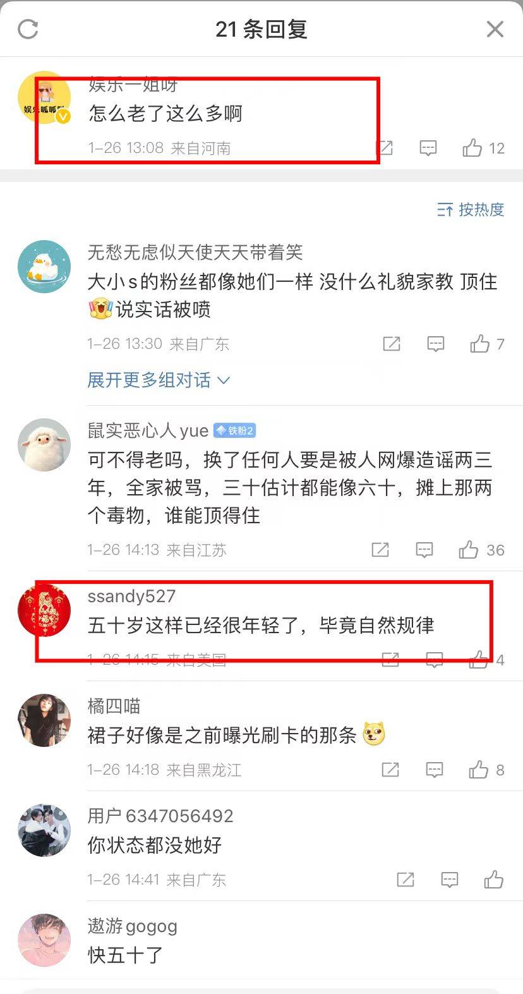Reply to the 怎么老了这么多啊 comment
This screenshot has height=994, width=523.
pyautogui.click(x=428, y=148)
